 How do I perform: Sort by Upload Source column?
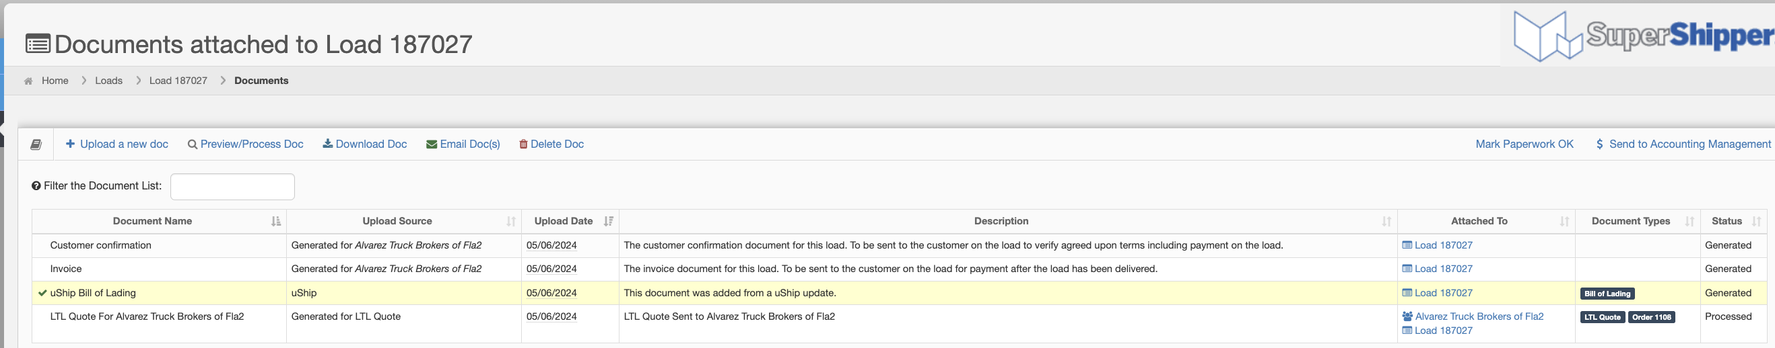[x=404, y=222]
